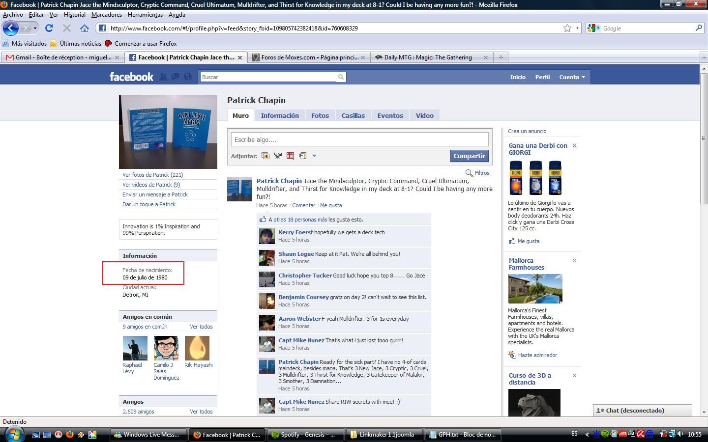Close the Mallorca Farmhouses ad
Viewport: 708px width, 442px height.
pos(574,261)
